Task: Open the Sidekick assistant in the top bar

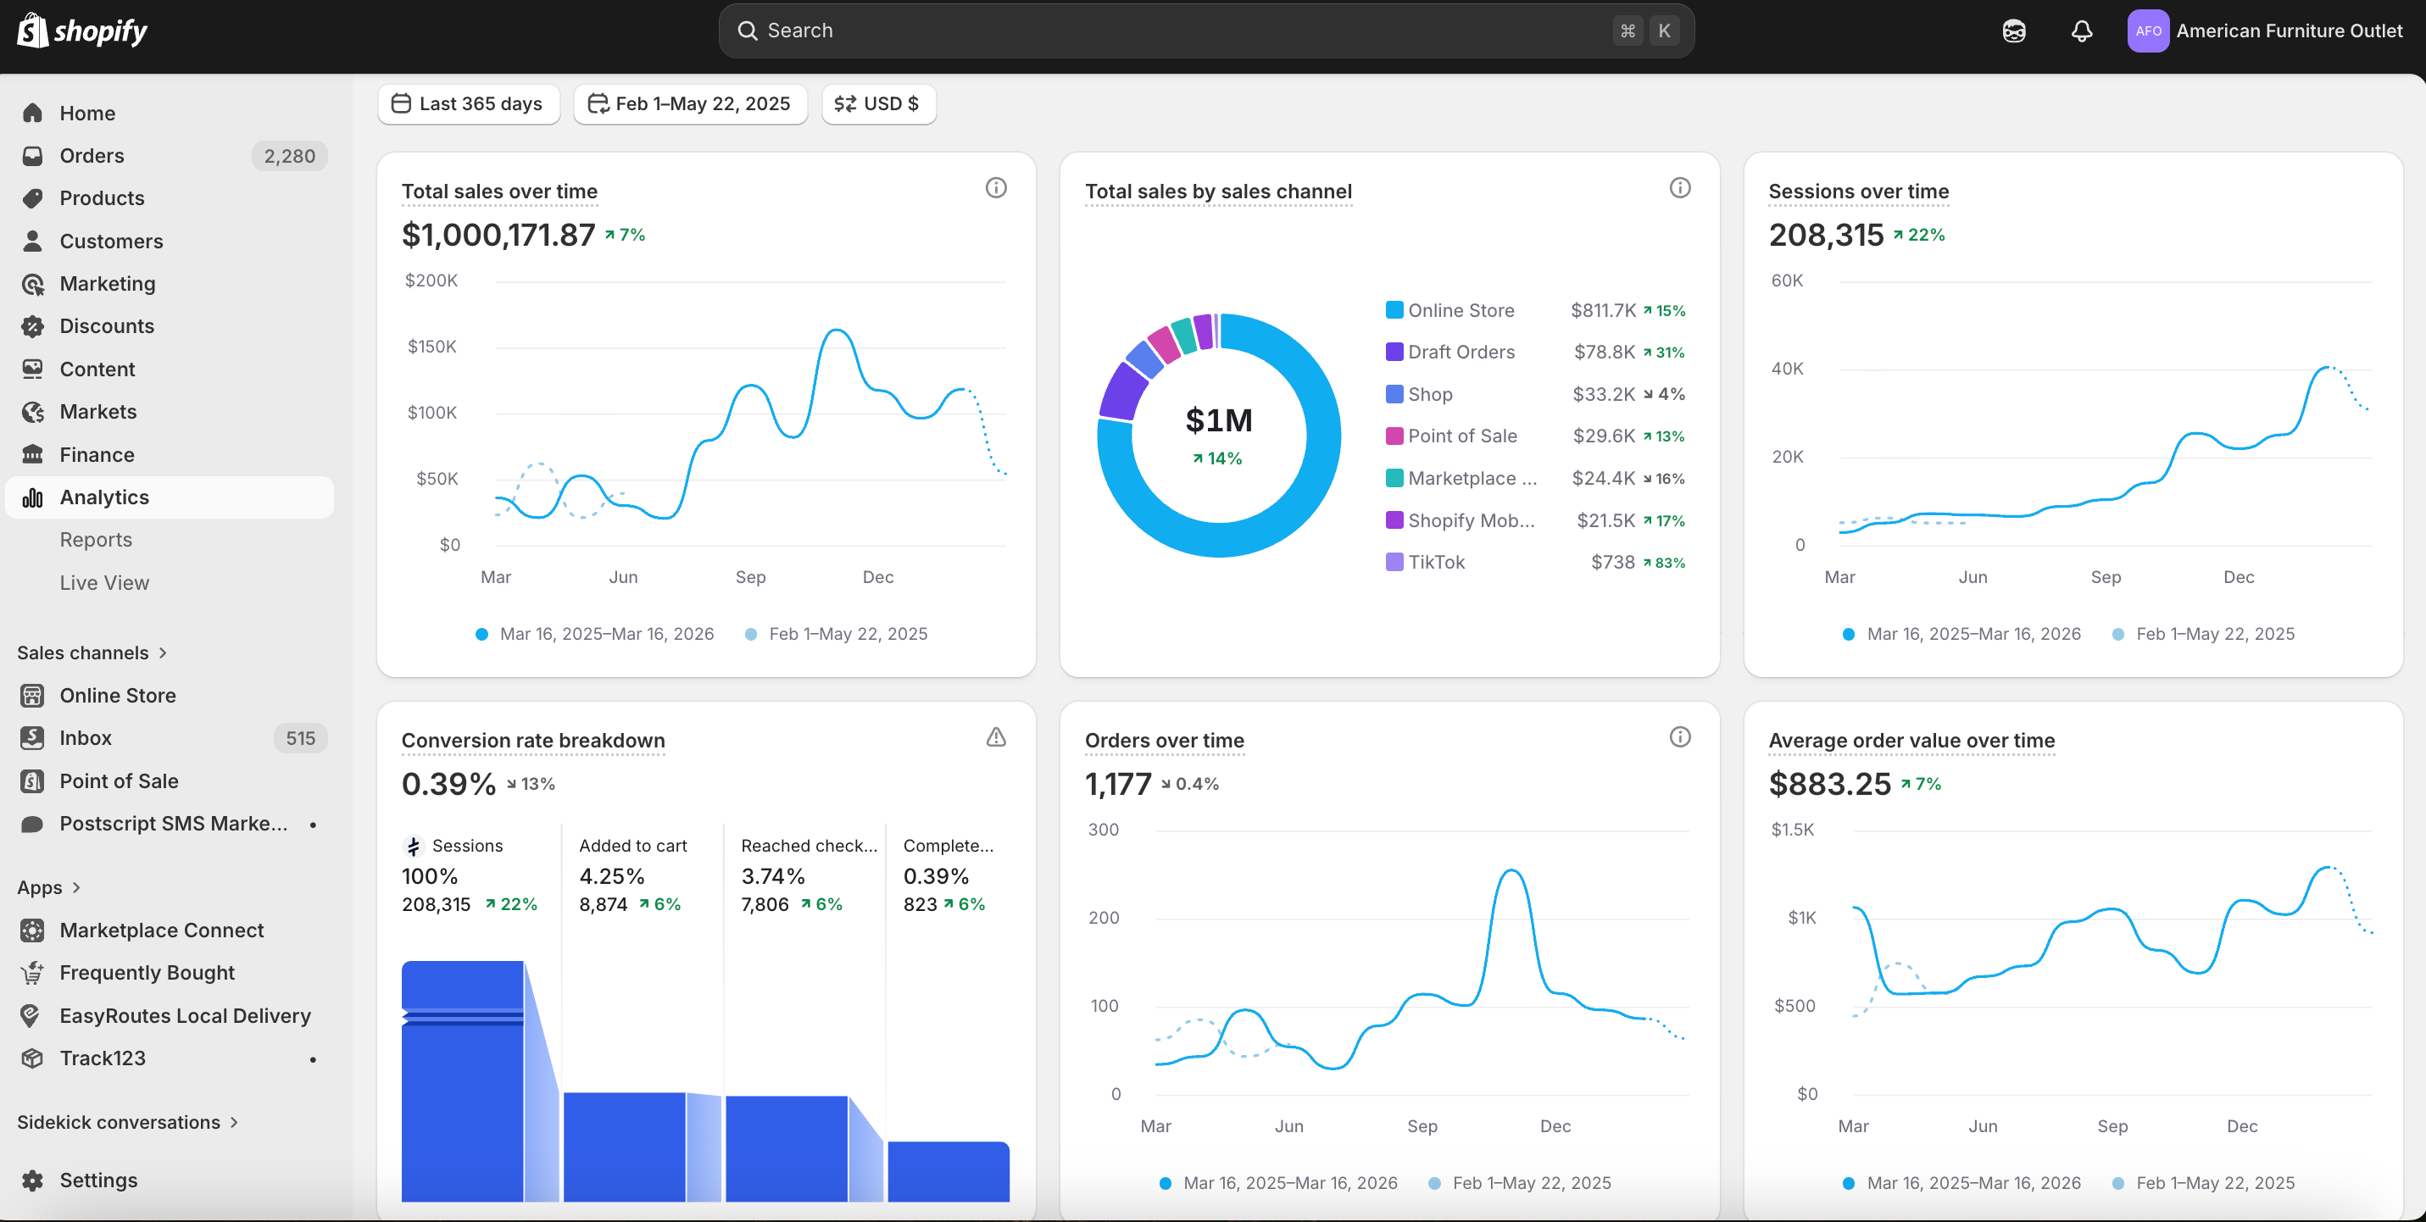Action: pos(2014,31)
